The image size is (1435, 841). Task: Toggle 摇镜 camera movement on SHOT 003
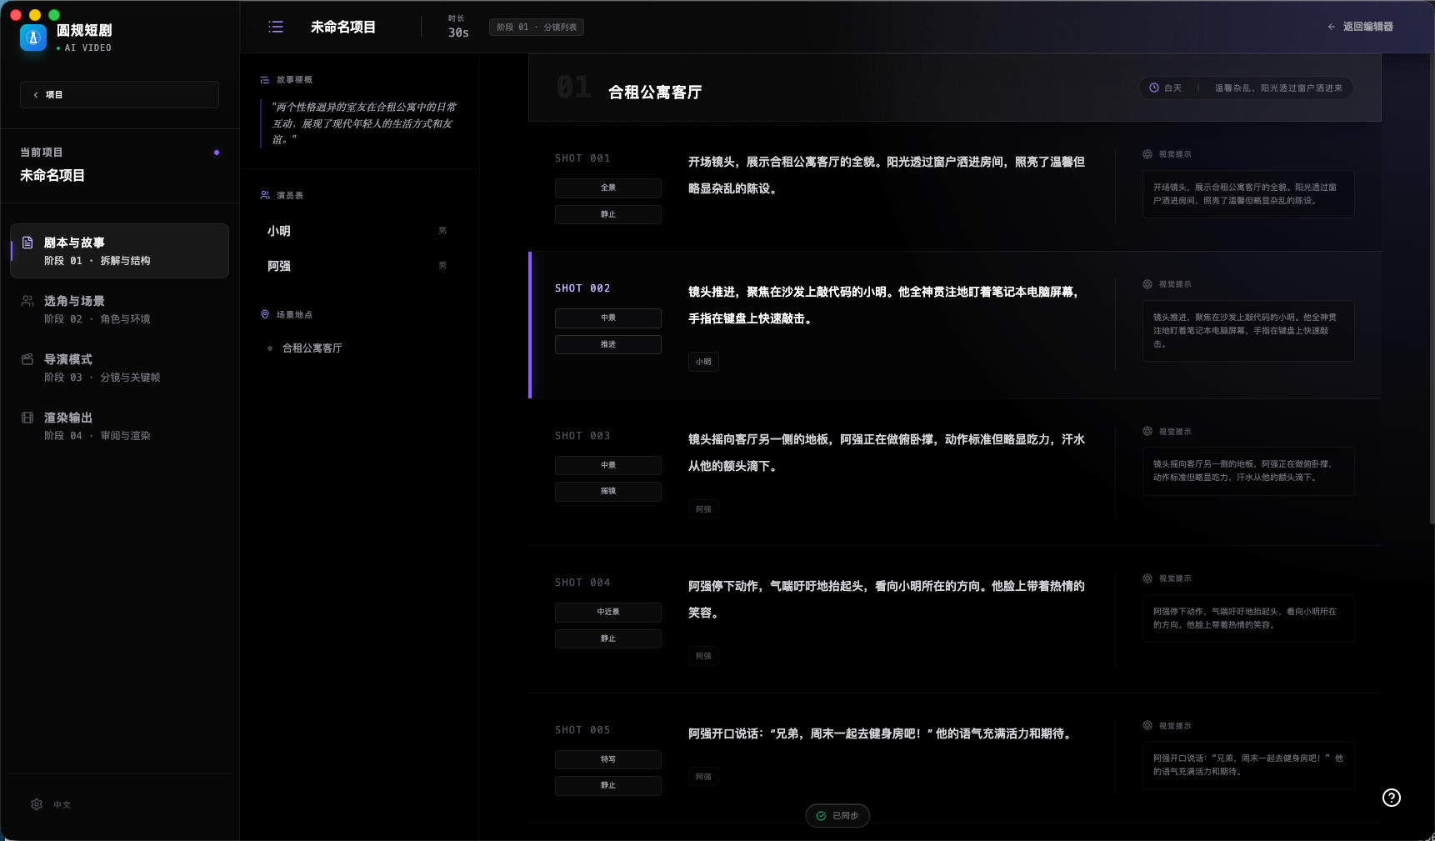[607, 492]
